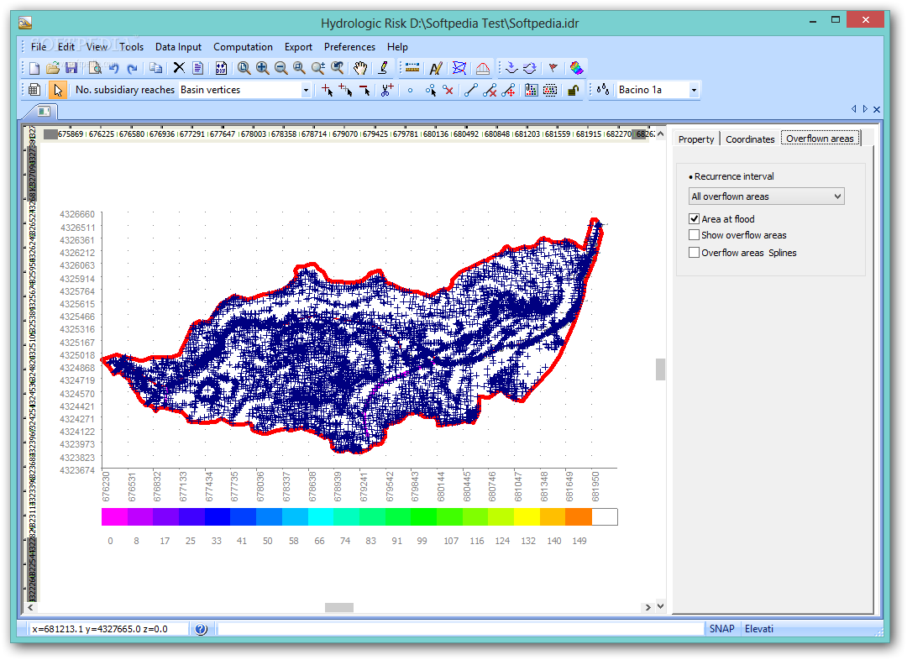
Task: Click the yellow swatch in the color legend
Action: point(527,516)
